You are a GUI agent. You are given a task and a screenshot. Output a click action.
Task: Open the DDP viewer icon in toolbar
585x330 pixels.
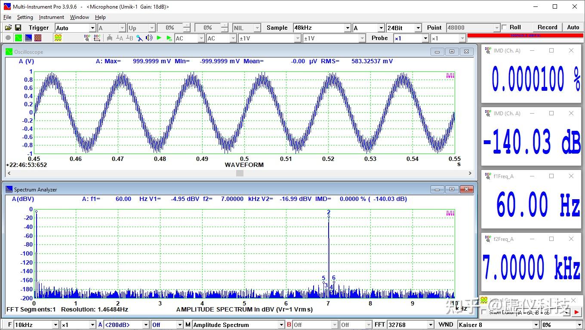(x=87, y=38)
